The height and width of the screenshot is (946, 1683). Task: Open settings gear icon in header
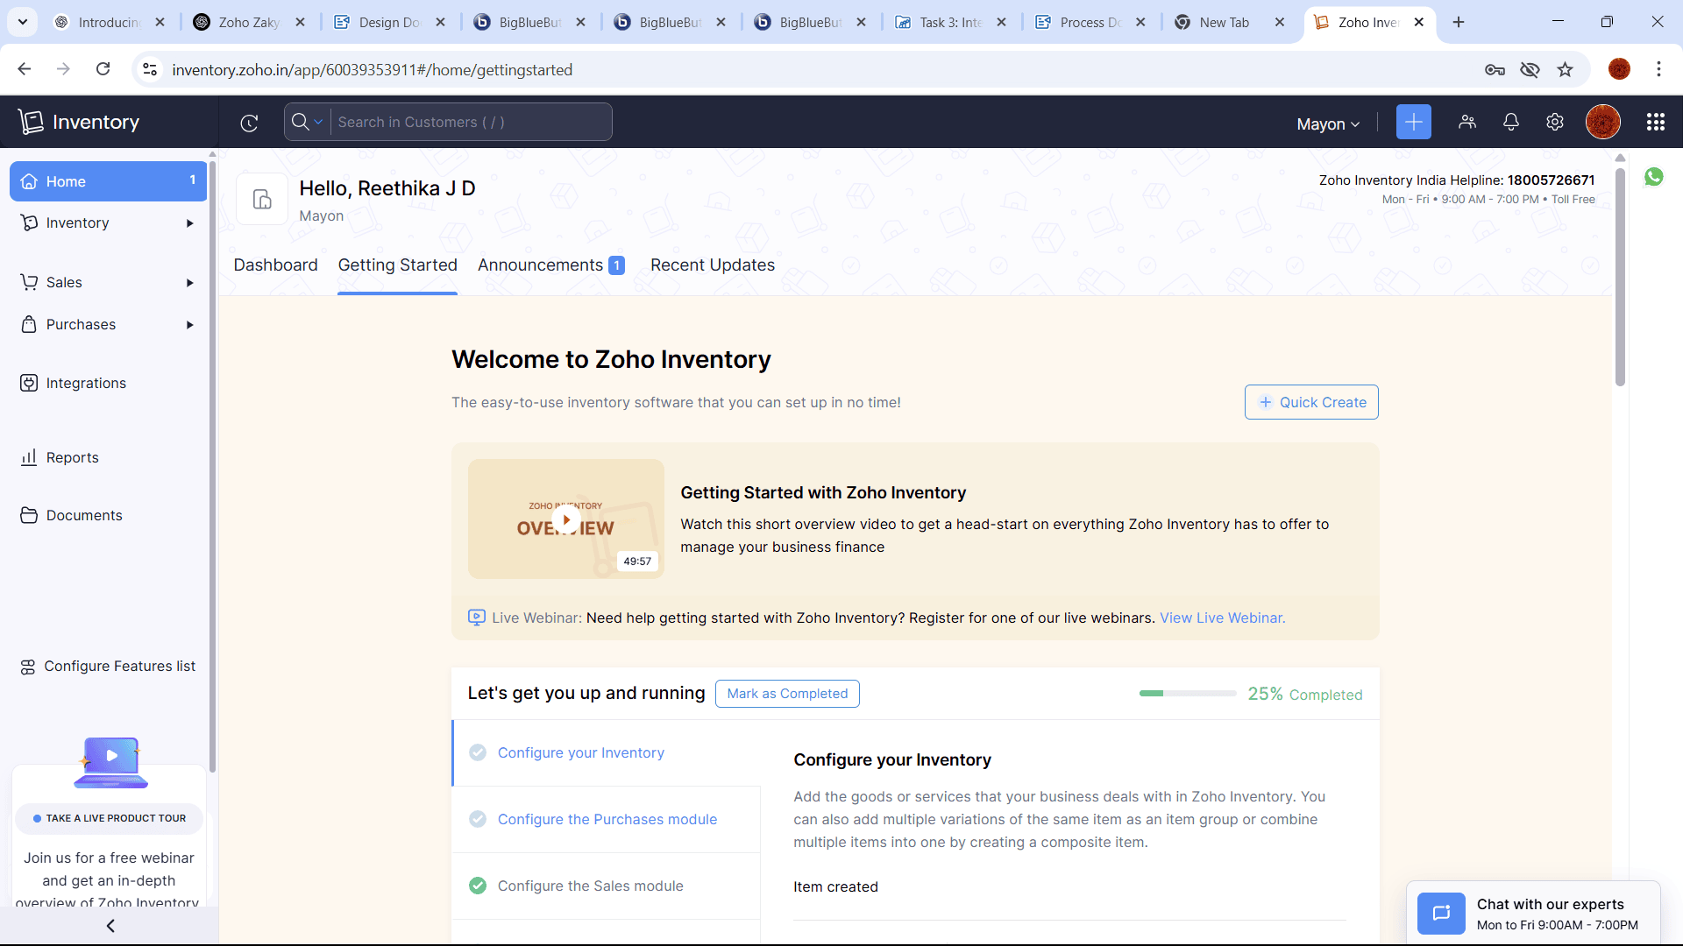(1555, 123)
